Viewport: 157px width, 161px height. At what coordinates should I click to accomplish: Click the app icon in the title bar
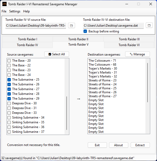[4, 4]
